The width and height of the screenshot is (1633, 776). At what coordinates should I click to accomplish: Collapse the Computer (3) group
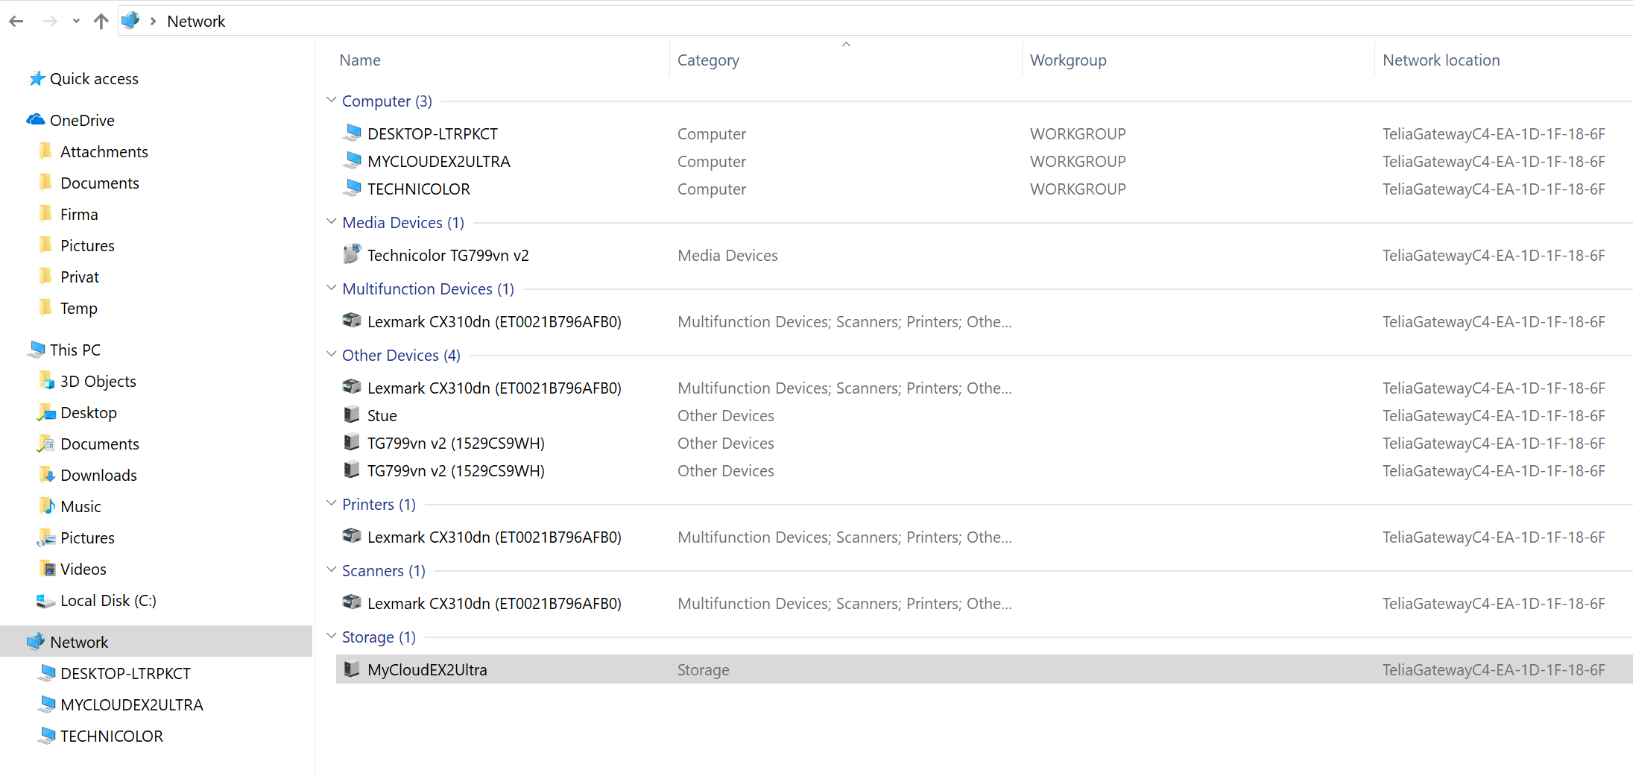[x=332, y=100]
